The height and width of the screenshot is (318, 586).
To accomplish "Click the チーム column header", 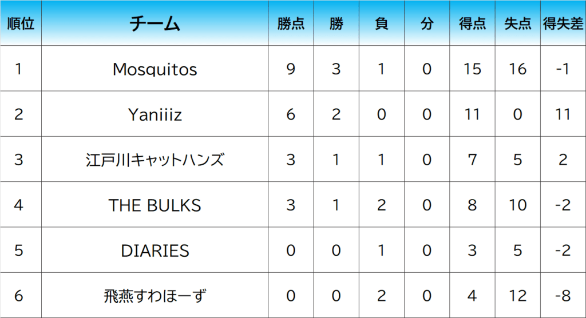I will pyautogui.click(x=155, y=23).
